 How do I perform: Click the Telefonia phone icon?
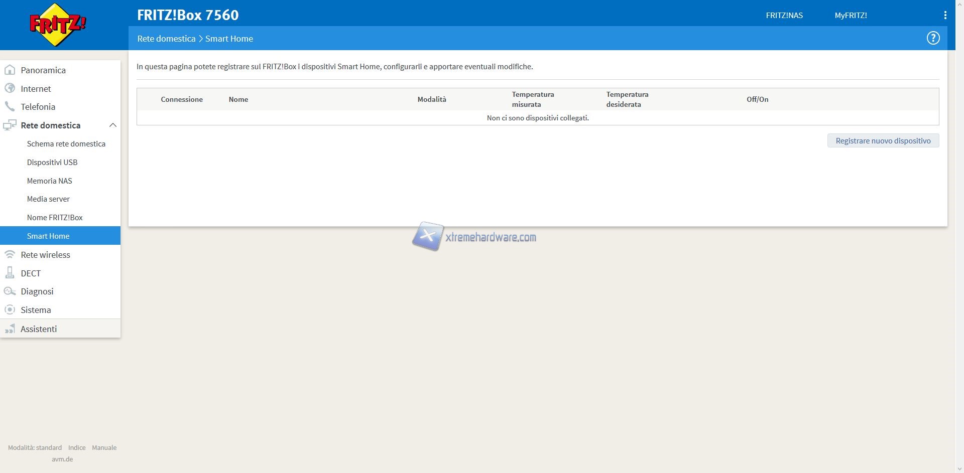tap(10, 107)
